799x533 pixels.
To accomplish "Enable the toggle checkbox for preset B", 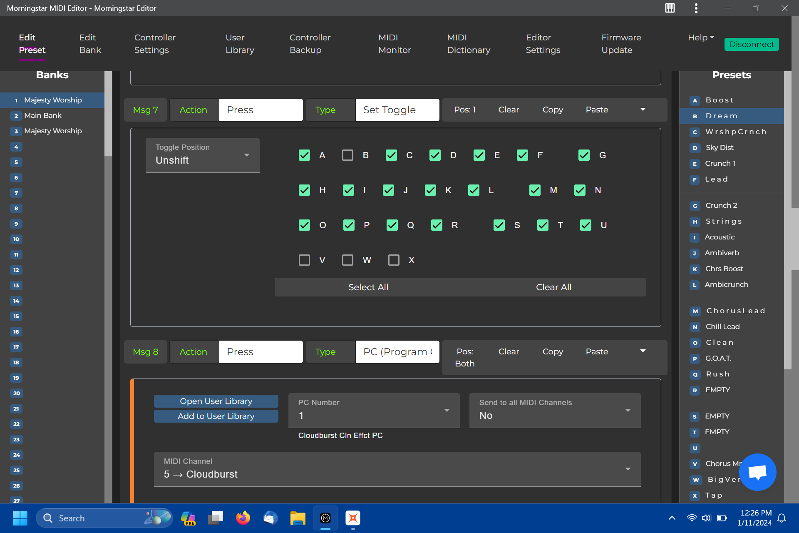I will click(347, 155).
